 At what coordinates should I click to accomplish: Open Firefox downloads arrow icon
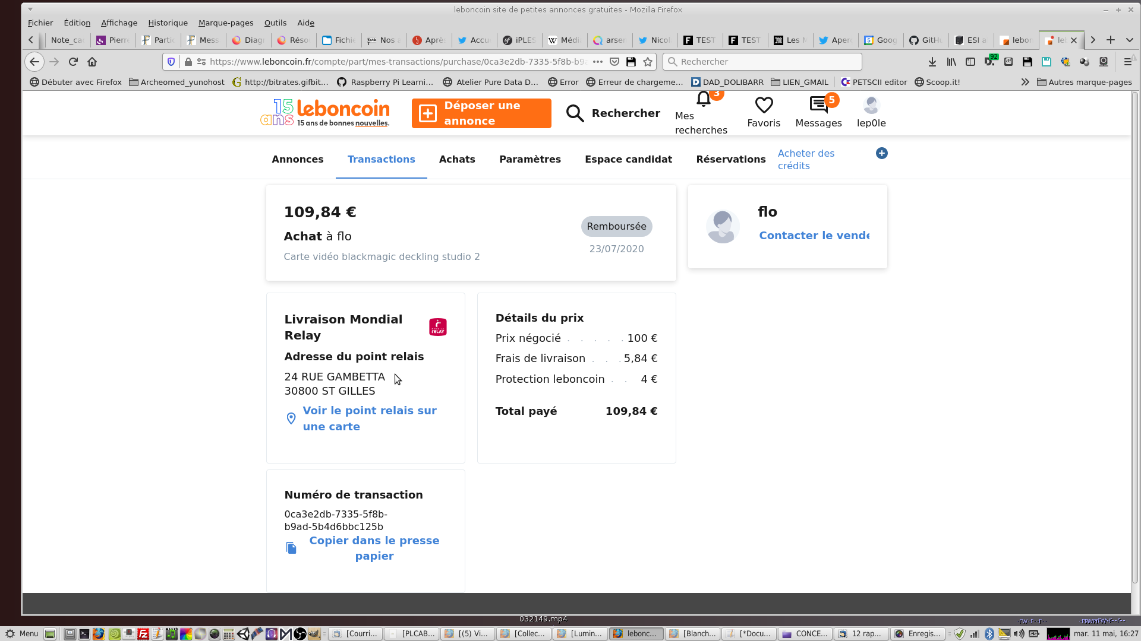(932, 62)
